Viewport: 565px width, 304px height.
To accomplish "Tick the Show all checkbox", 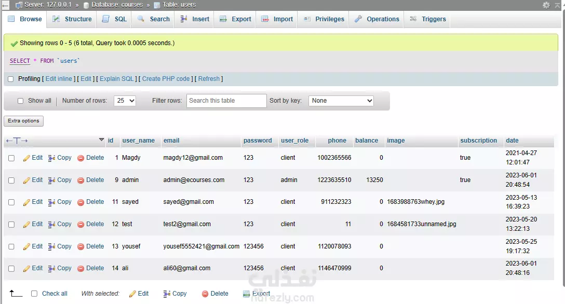I will (21, 101).
